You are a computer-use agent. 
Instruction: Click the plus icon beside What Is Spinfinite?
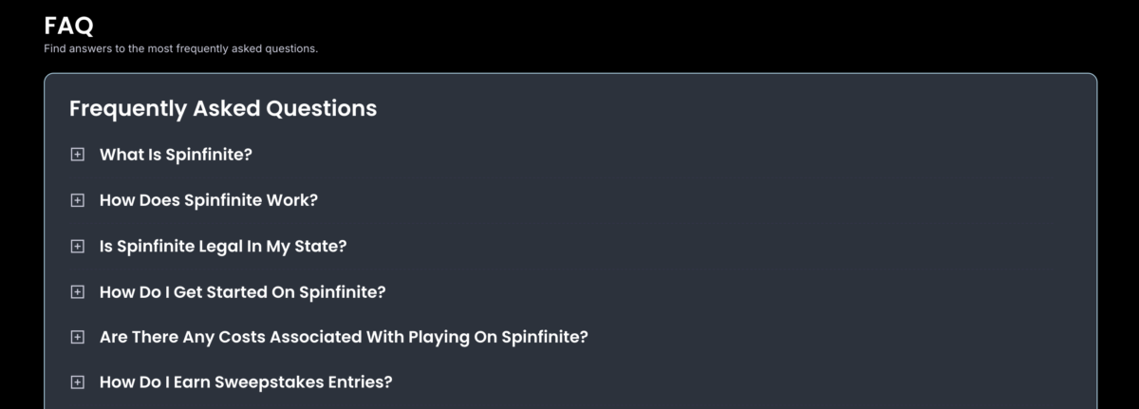[78, 155]
